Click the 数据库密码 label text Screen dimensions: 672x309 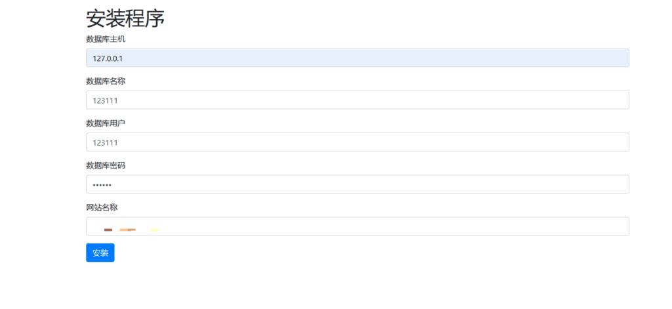click(x=105, y=165)
